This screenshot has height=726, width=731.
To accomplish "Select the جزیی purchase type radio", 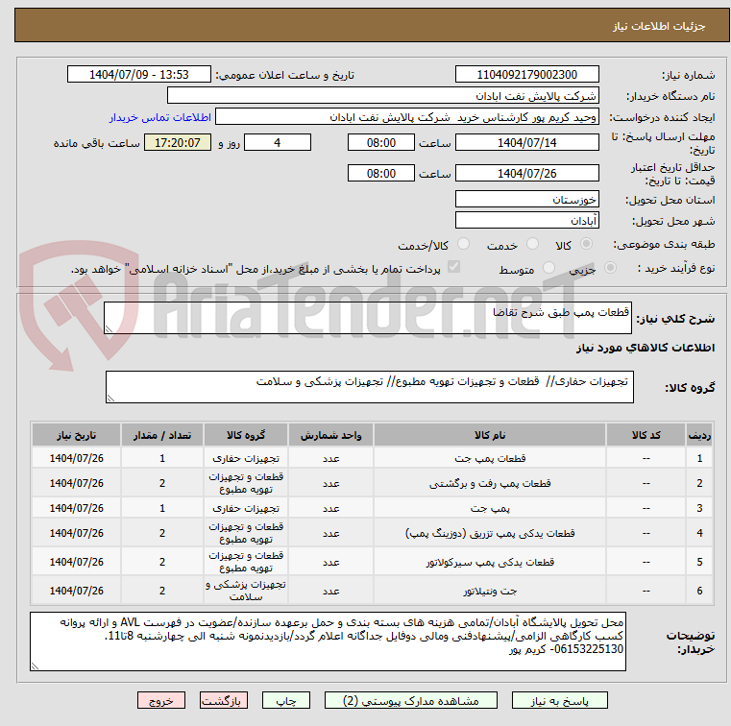I will pyautogui.click(x=610, y=268).
